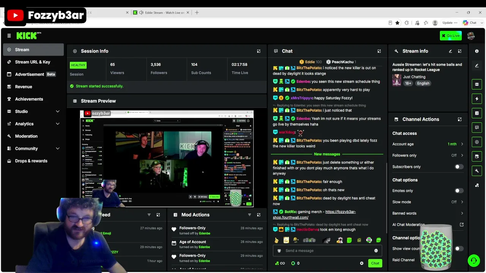Open Followers only setting chevron
This screenshot has height=273, width=486.
tap(462, 155)
